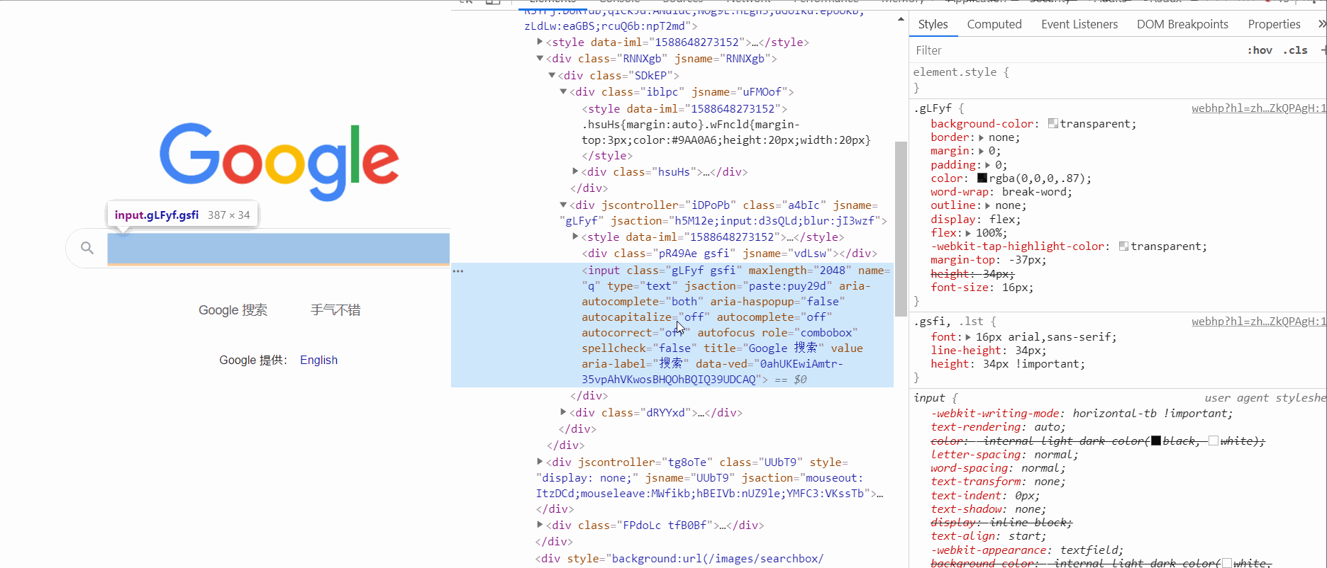
Task: Expand the font shorthand in .gsfi rule
Action: (968, 337)
